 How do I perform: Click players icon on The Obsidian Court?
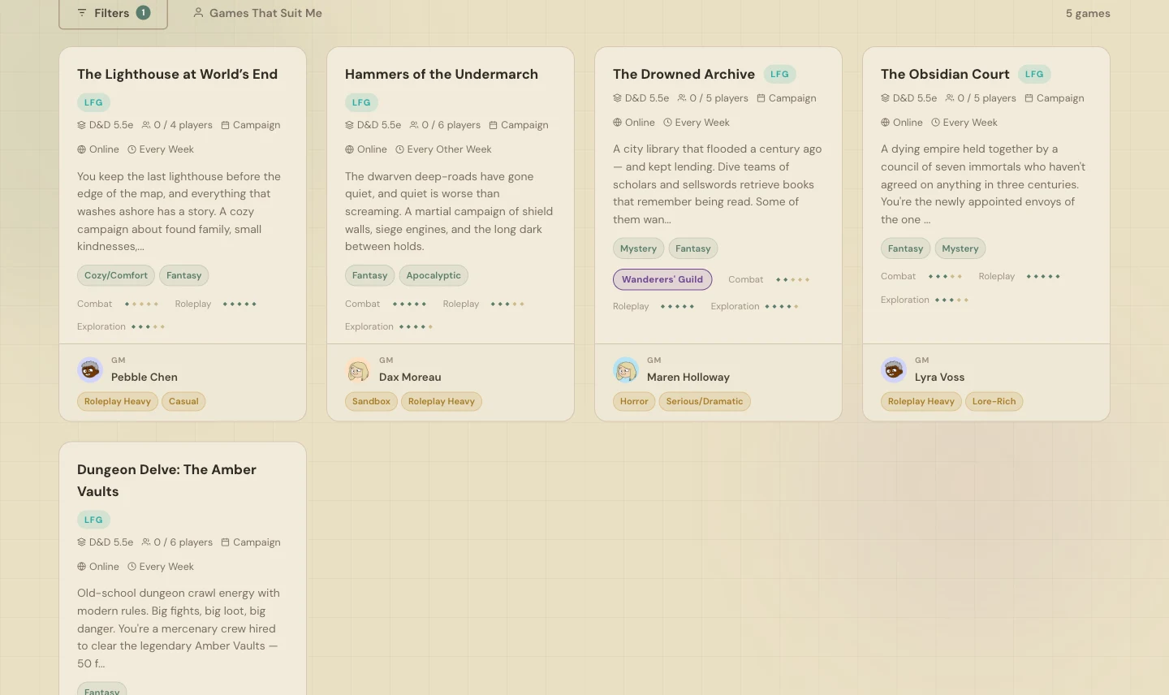950,98
